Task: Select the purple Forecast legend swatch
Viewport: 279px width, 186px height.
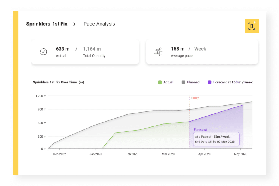Action: click(x=210, y=82)
